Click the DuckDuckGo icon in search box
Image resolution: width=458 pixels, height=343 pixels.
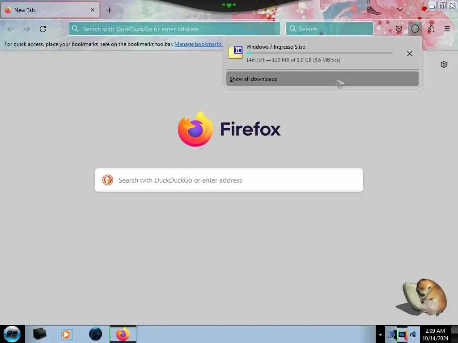point(107,180)
